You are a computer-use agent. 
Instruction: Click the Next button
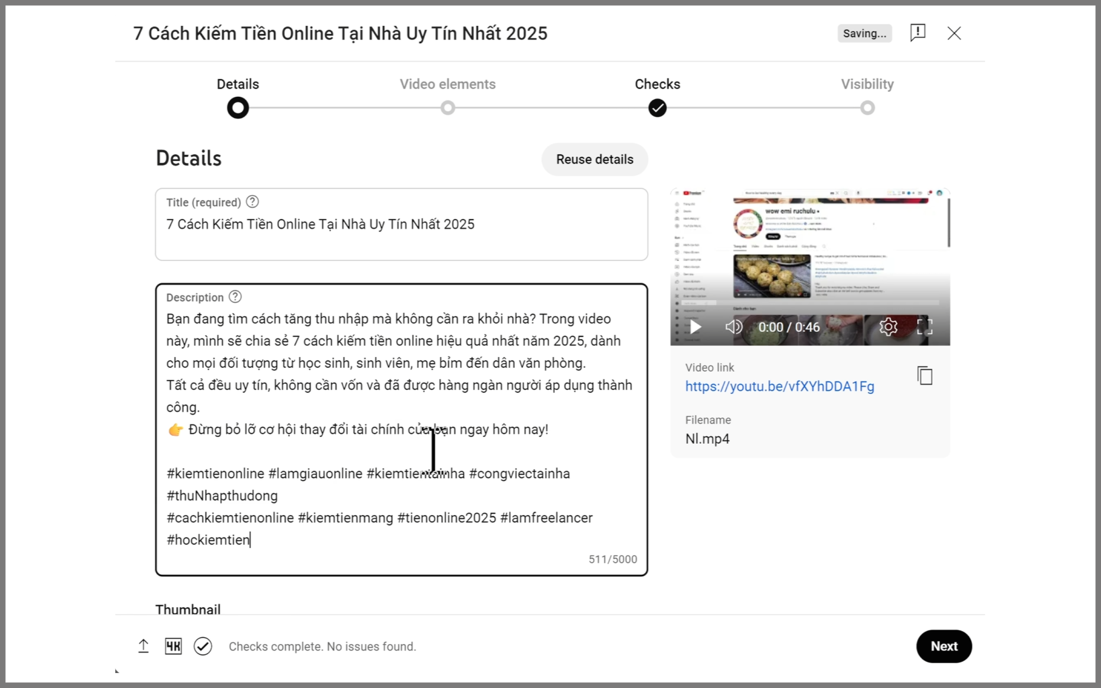point(943,646)
